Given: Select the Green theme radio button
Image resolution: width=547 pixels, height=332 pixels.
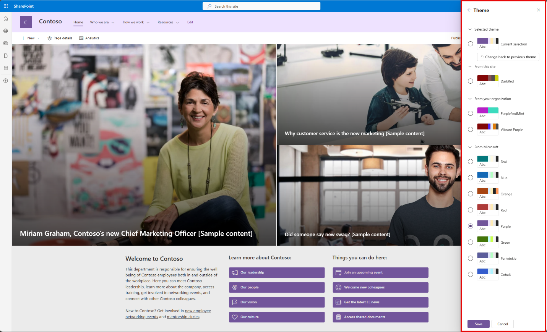Looking at the screenshot, I should pyautogui.click(x=471, y=242).
